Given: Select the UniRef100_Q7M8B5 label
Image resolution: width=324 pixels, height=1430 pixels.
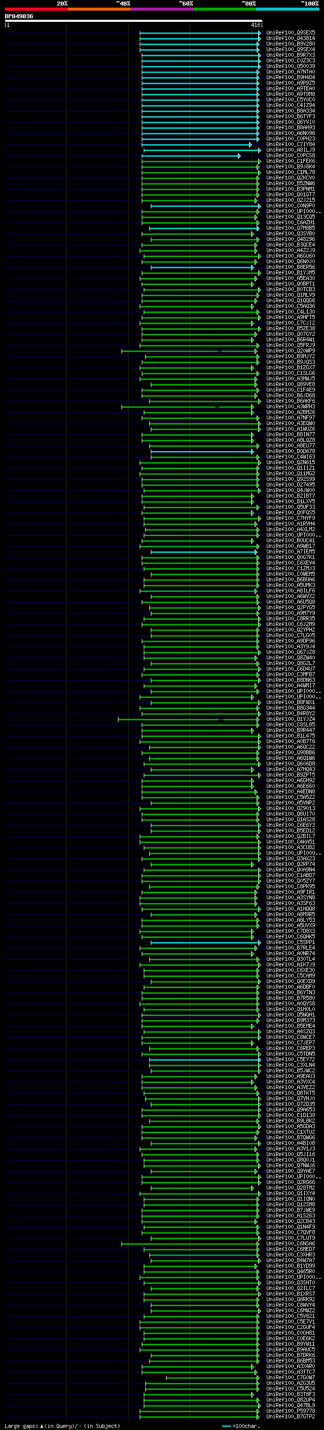Looking at the screenshot, I should pos(291,228).
